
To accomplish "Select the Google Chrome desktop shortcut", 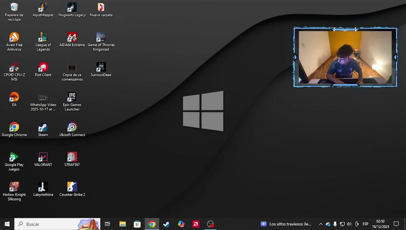I will [14, 130].
